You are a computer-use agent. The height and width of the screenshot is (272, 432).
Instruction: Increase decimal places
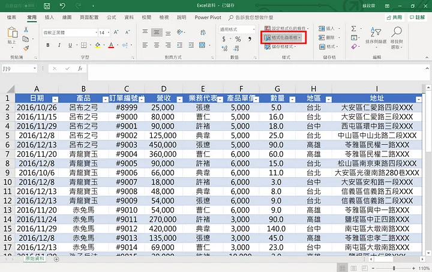point(224,49)
